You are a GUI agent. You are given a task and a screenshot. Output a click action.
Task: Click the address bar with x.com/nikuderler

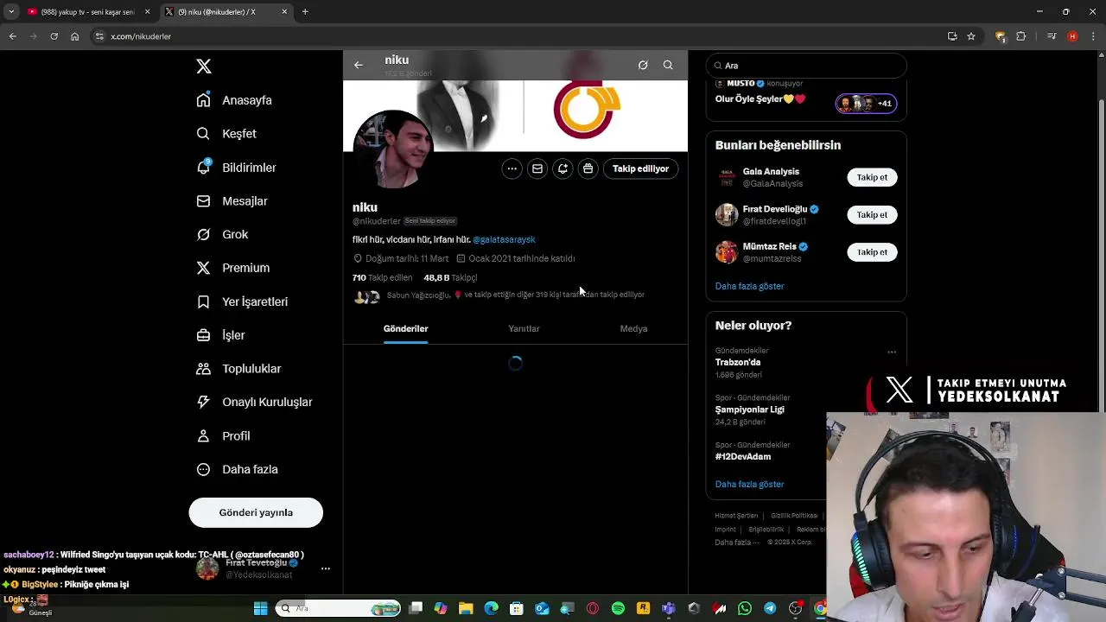coord(518,36)
